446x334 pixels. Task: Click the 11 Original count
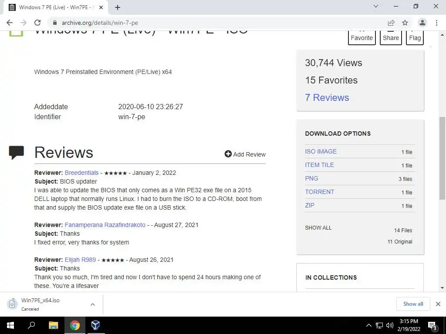pos(400,242)
